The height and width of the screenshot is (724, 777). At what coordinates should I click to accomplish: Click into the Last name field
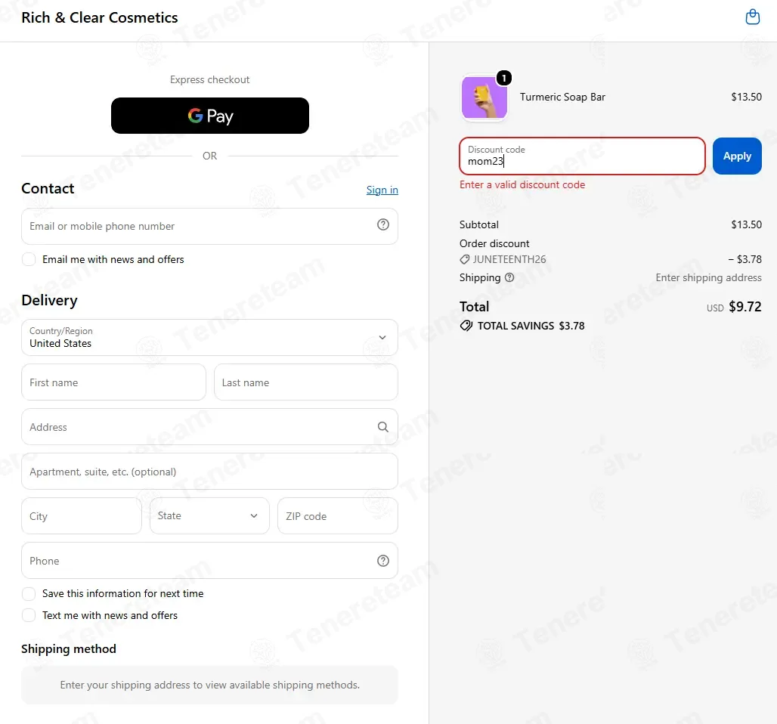[x=306, y=382]
